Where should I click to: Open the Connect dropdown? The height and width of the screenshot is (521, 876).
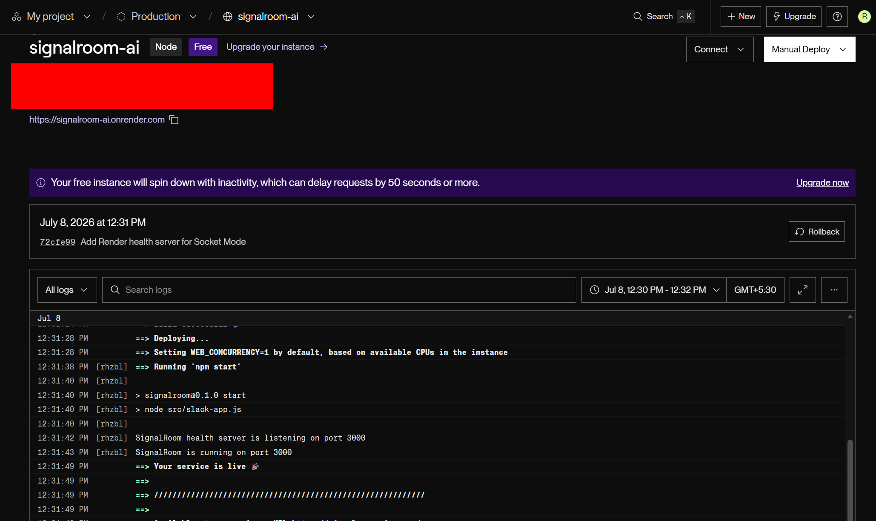[x=719, y=49]
